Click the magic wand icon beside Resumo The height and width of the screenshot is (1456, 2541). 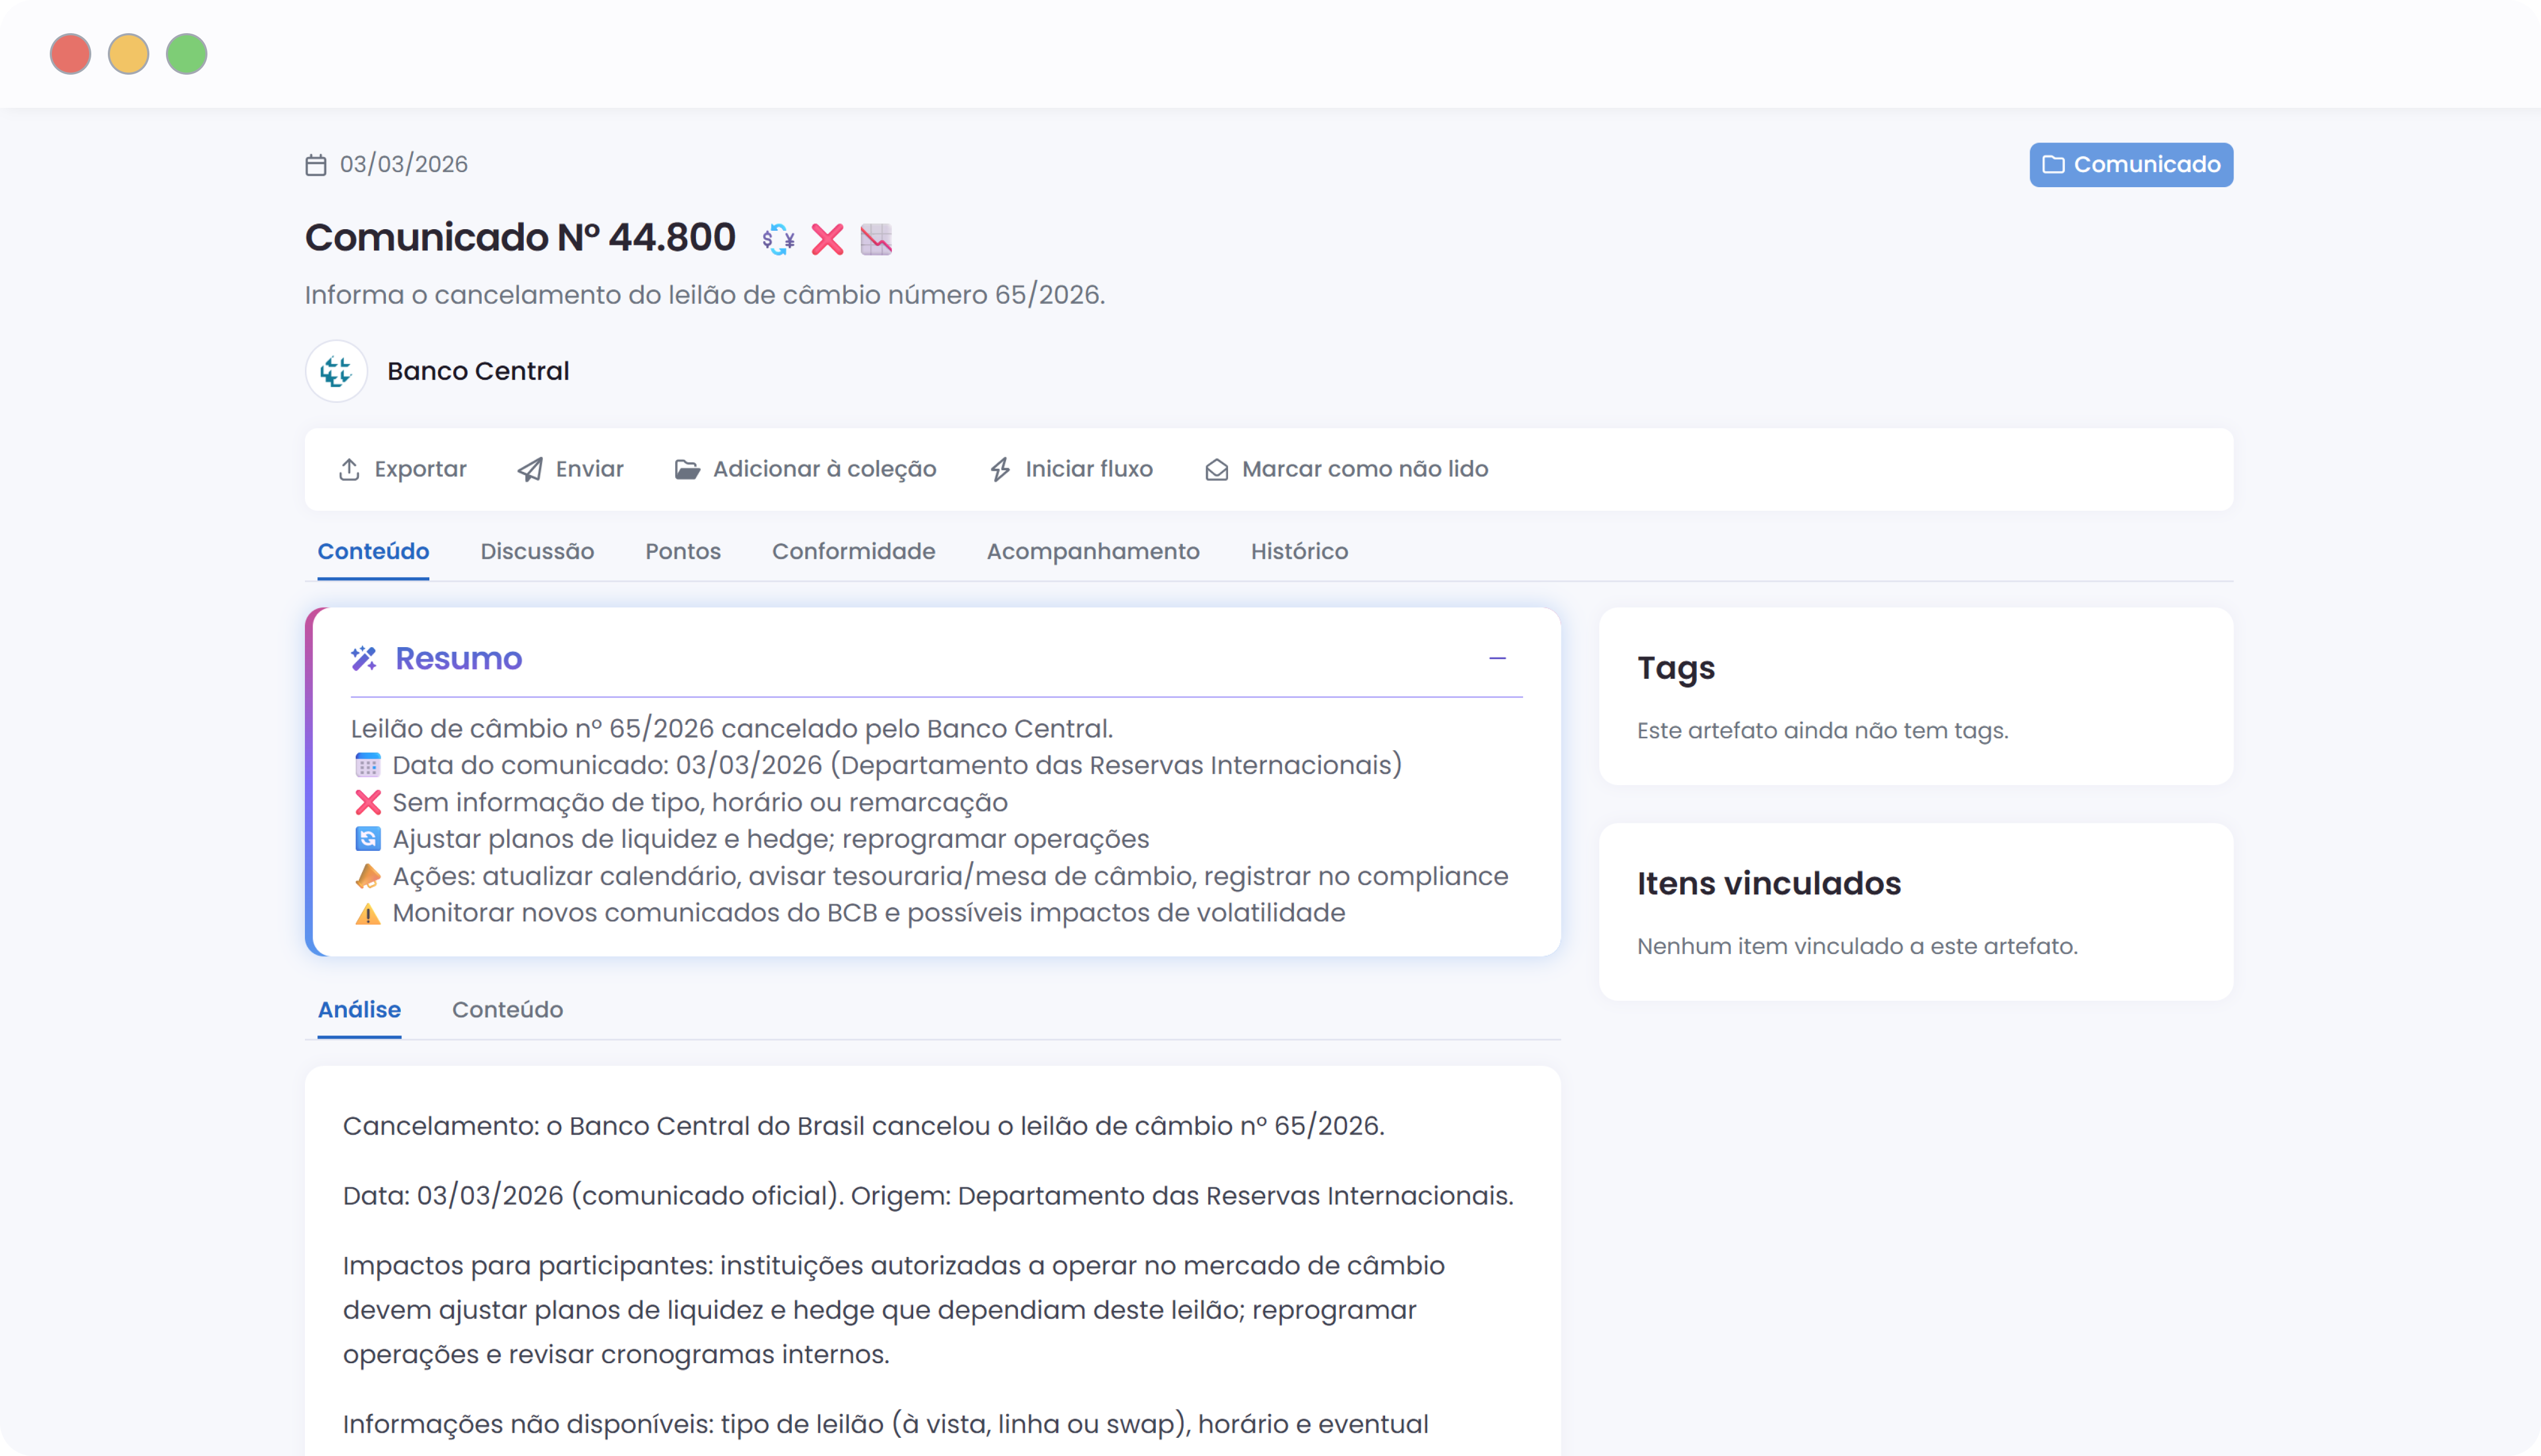(364, 658)
